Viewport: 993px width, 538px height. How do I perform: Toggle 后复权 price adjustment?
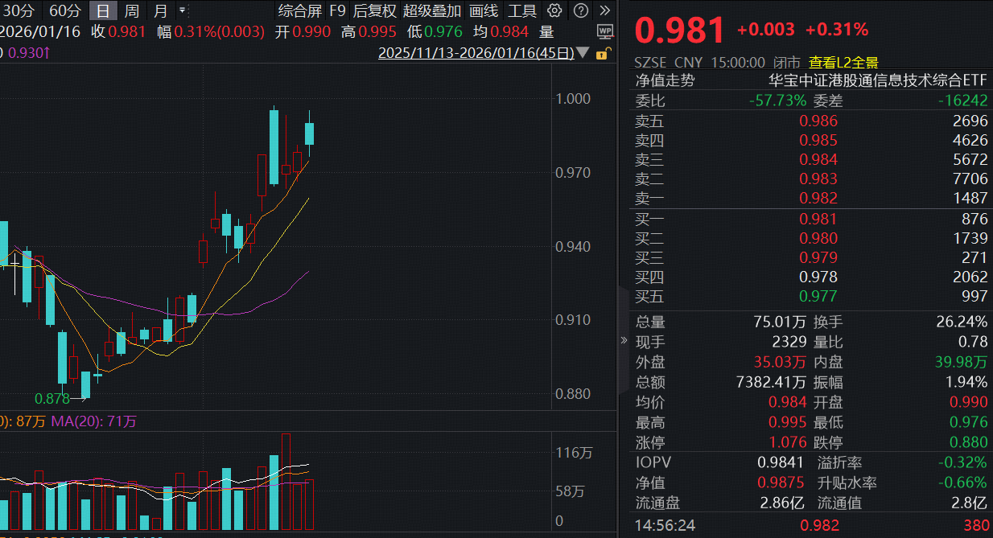tap(374, 10)
